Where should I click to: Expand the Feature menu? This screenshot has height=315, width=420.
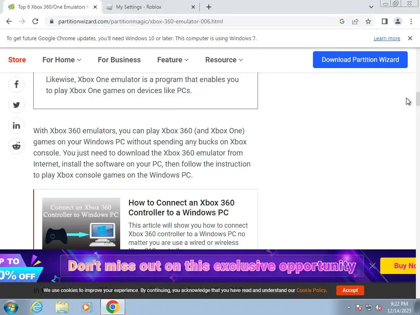[173, 60]
